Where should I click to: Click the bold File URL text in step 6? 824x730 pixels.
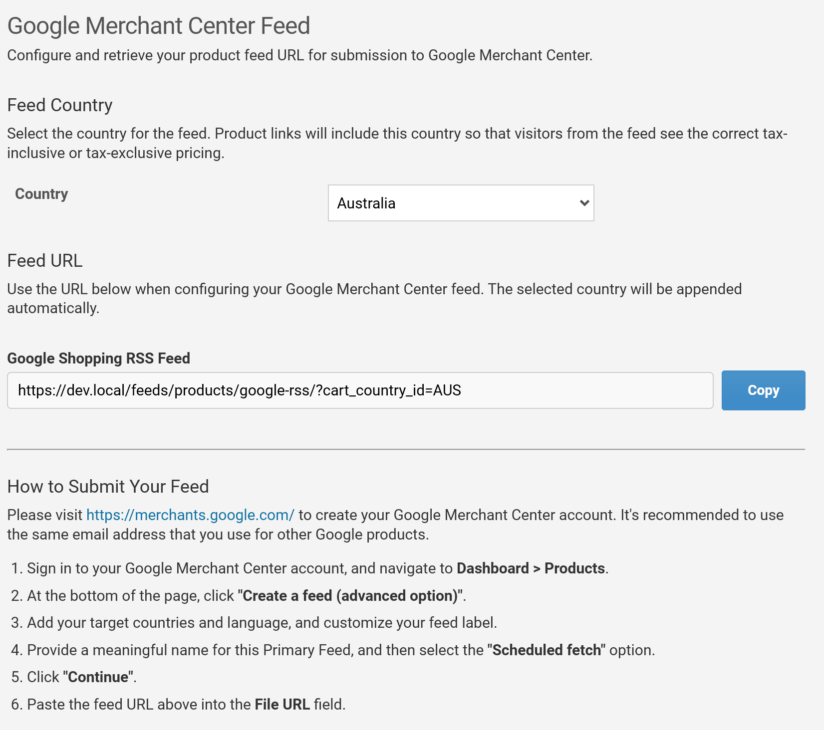click(282, 705)
